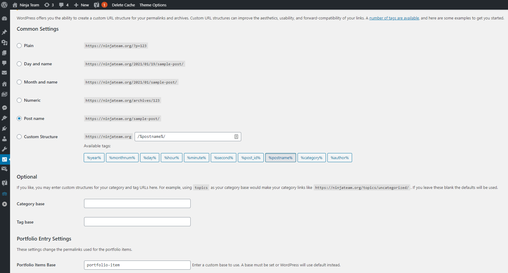Viewport: 508px width, 273px height.
Task: Click the Tag base input field
Action: tap(137, 222)
